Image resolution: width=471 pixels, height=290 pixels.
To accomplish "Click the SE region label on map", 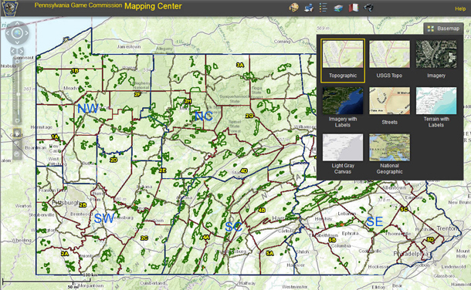I will coord(374,221).
